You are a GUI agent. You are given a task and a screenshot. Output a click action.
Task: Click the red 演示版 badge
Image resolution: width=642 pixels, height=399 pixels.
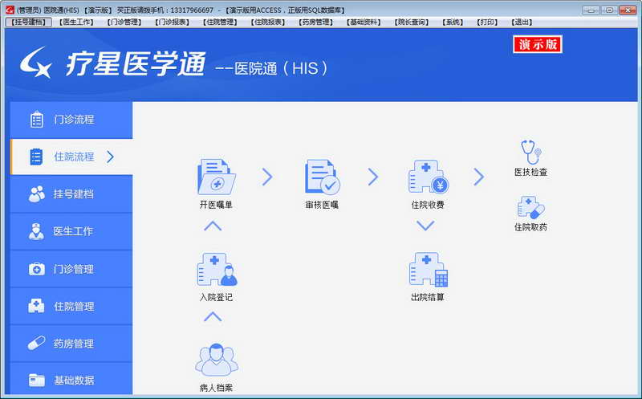coord(538,44)
